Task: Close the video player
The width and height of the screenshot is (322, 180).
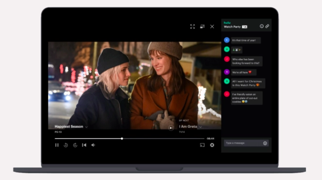Action: pyautogui.click(x=212, y=27)
